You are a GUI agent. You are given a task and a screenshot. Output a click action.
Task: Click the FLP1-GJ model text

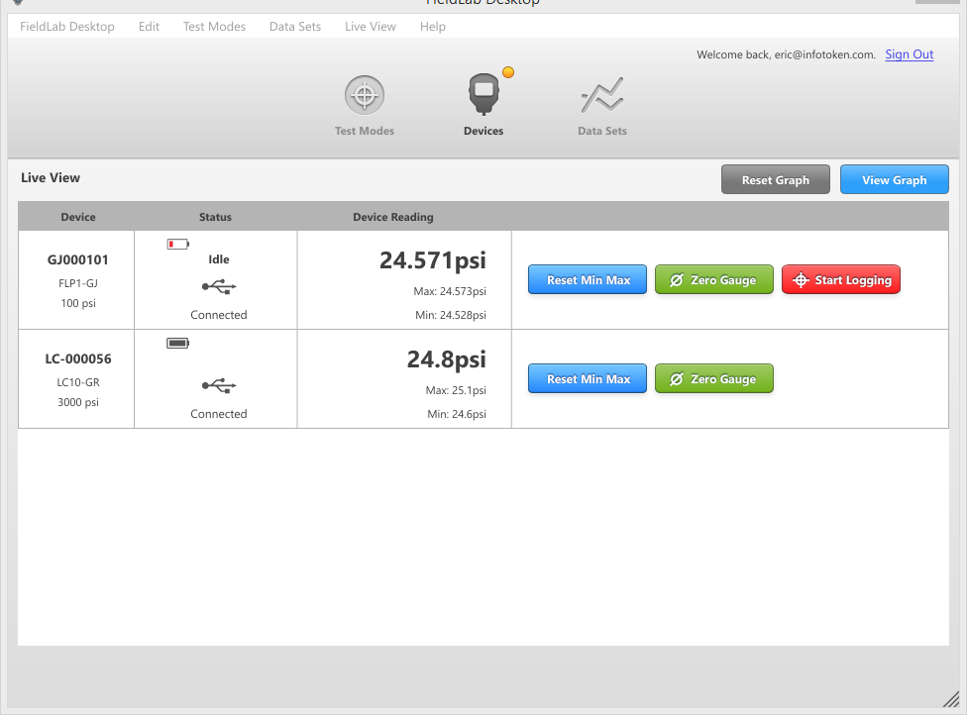pos(77,283)
